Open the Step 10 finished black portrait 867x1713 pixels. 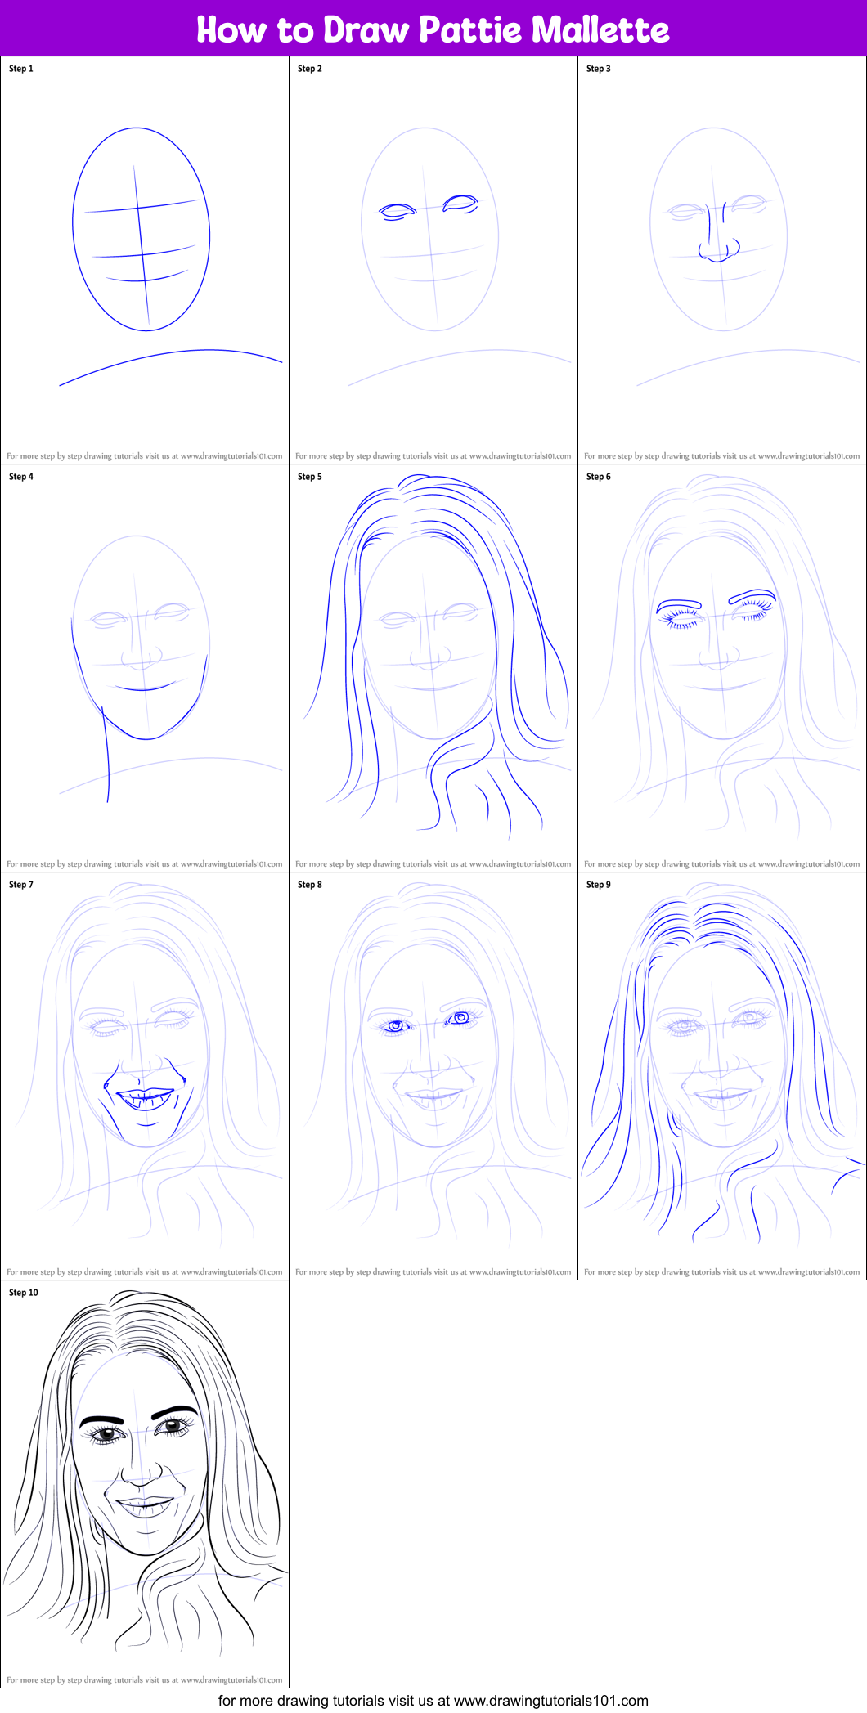coord(144,1472)
